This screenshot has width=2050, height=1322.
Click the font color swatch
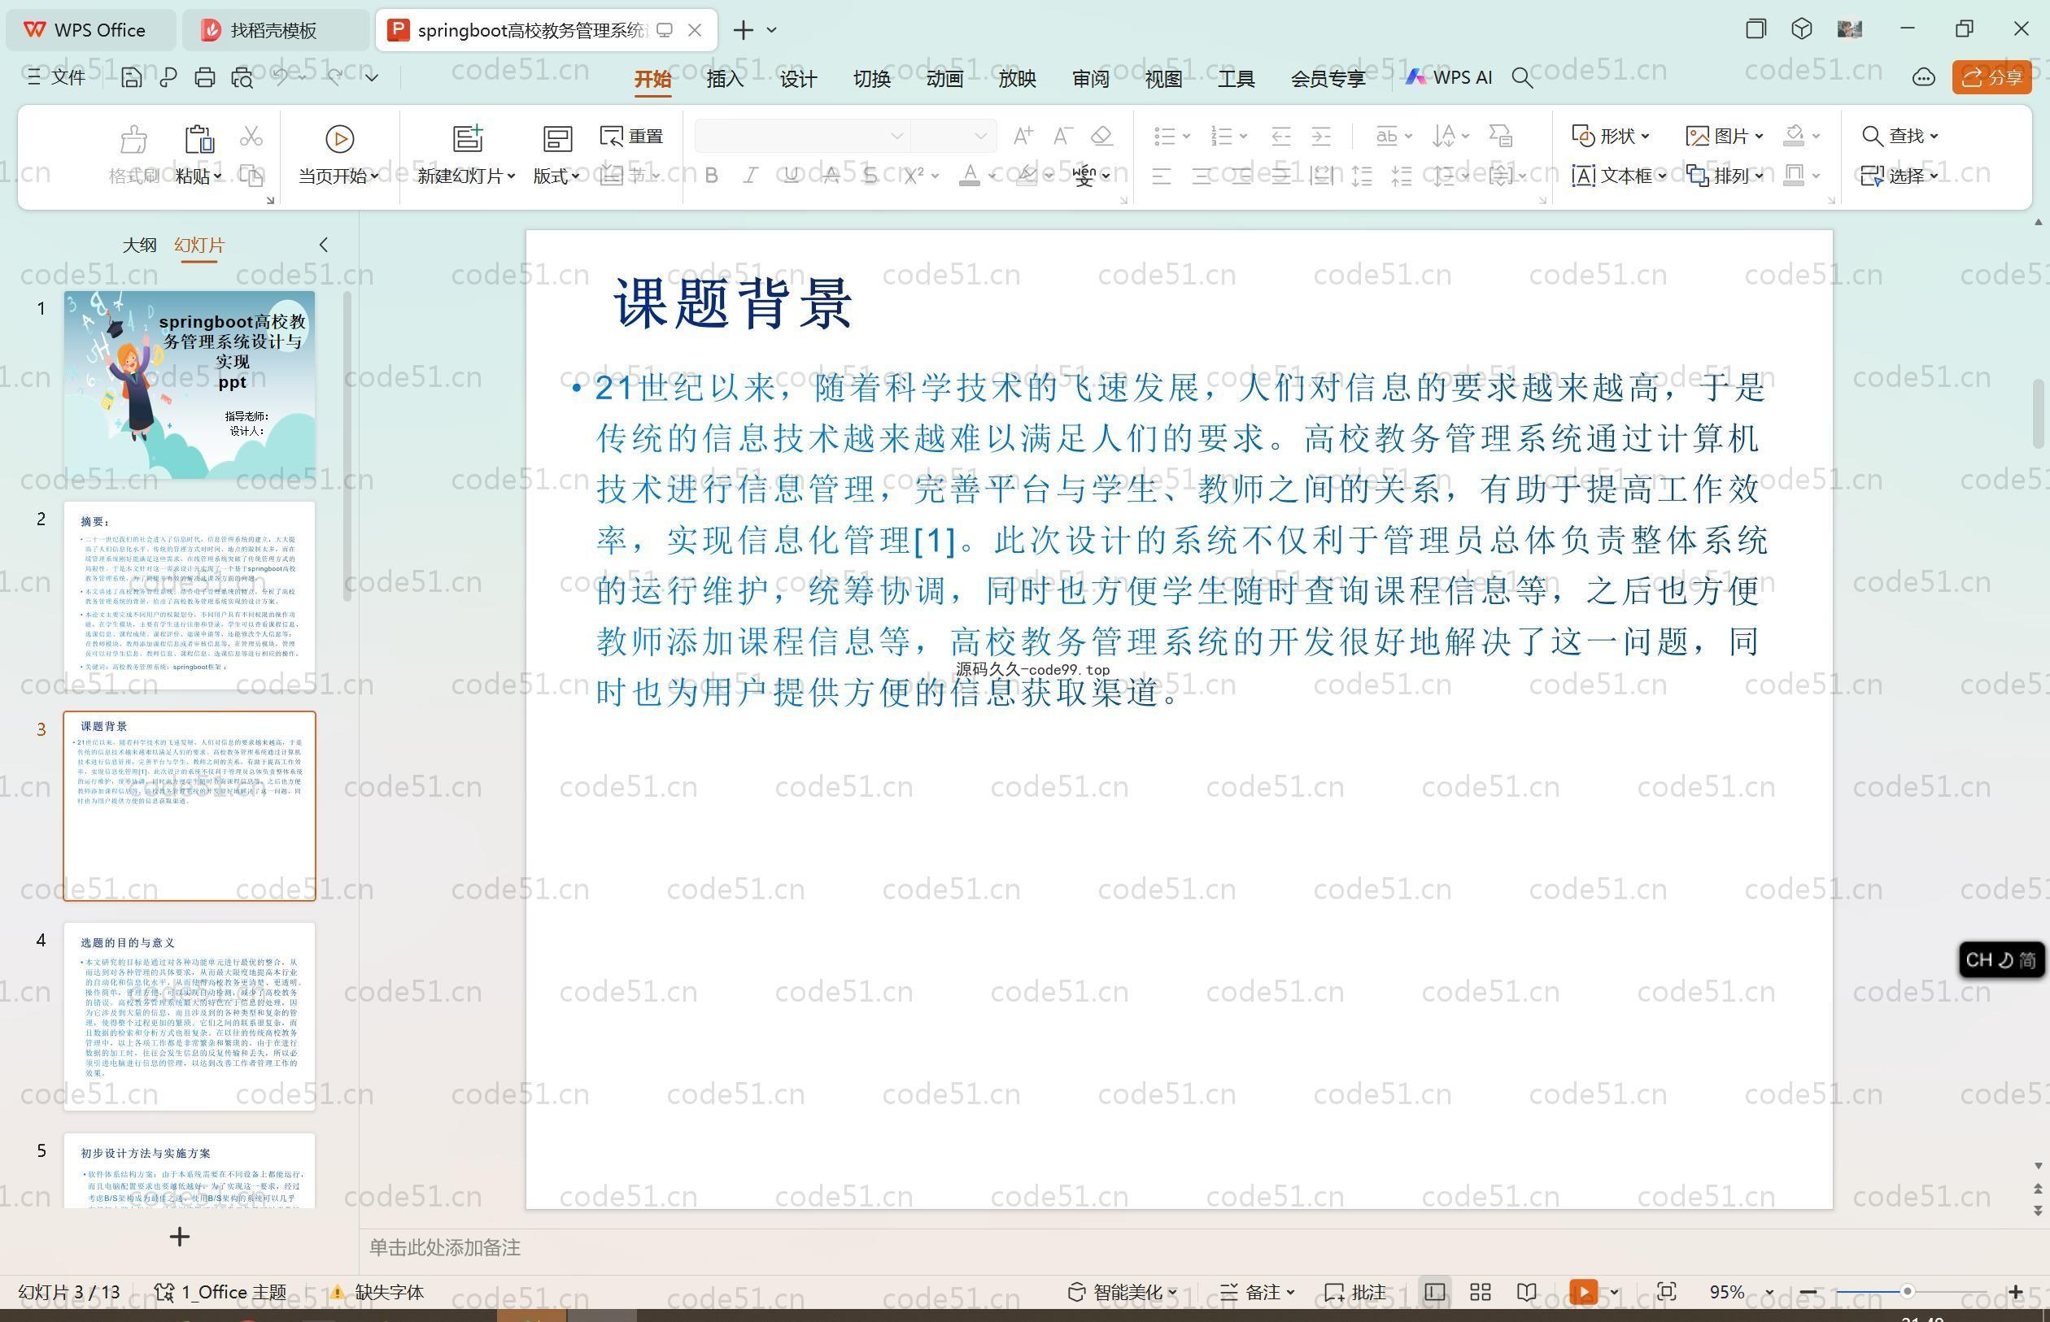pos(970,176)
